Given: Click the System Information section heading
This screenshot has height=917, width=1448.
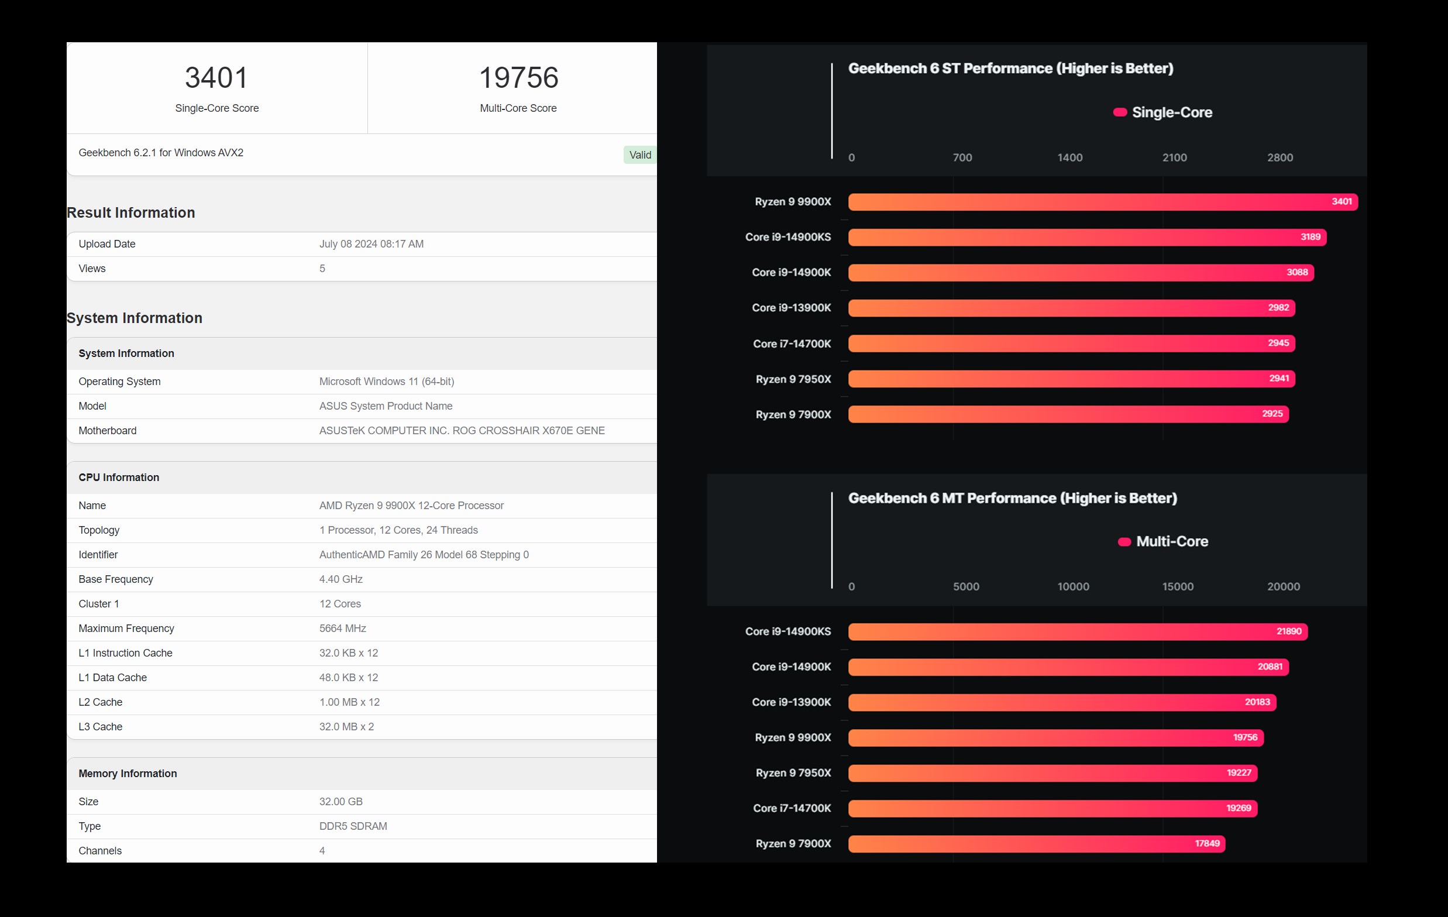Looking at the screenshot, I should [134, 318].
